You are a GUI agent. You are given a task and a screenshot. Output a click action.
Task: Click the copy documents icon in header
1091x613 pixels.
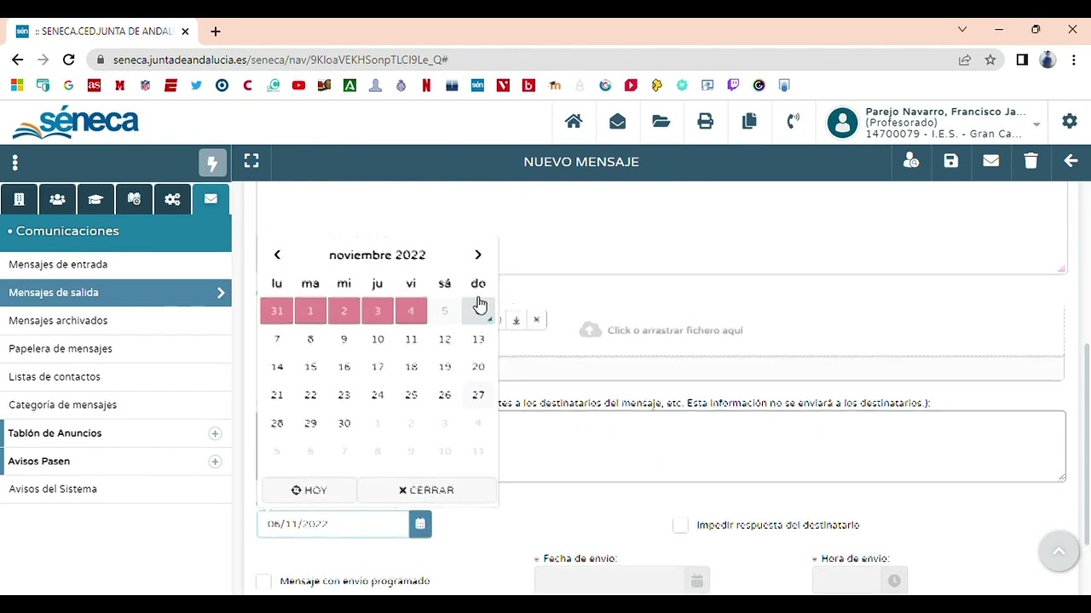pyautogui.click(x=749, y=122)
